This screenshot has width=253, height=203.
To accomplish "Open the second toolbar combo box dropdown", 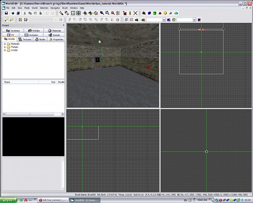I will (194, 20).
